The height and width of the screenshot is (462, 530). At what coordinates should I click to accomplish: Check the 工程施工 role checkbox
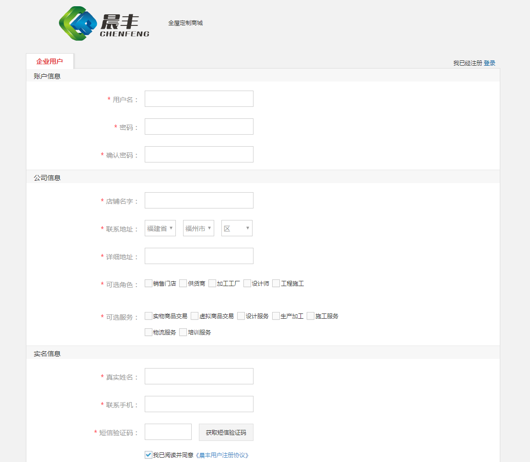coord(276,283)
